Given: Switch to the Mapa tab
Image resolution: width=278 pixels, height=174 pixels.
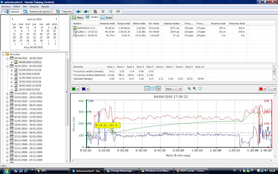Looking at the screenshot, I should pyautogui.click(x=77, y=17).
